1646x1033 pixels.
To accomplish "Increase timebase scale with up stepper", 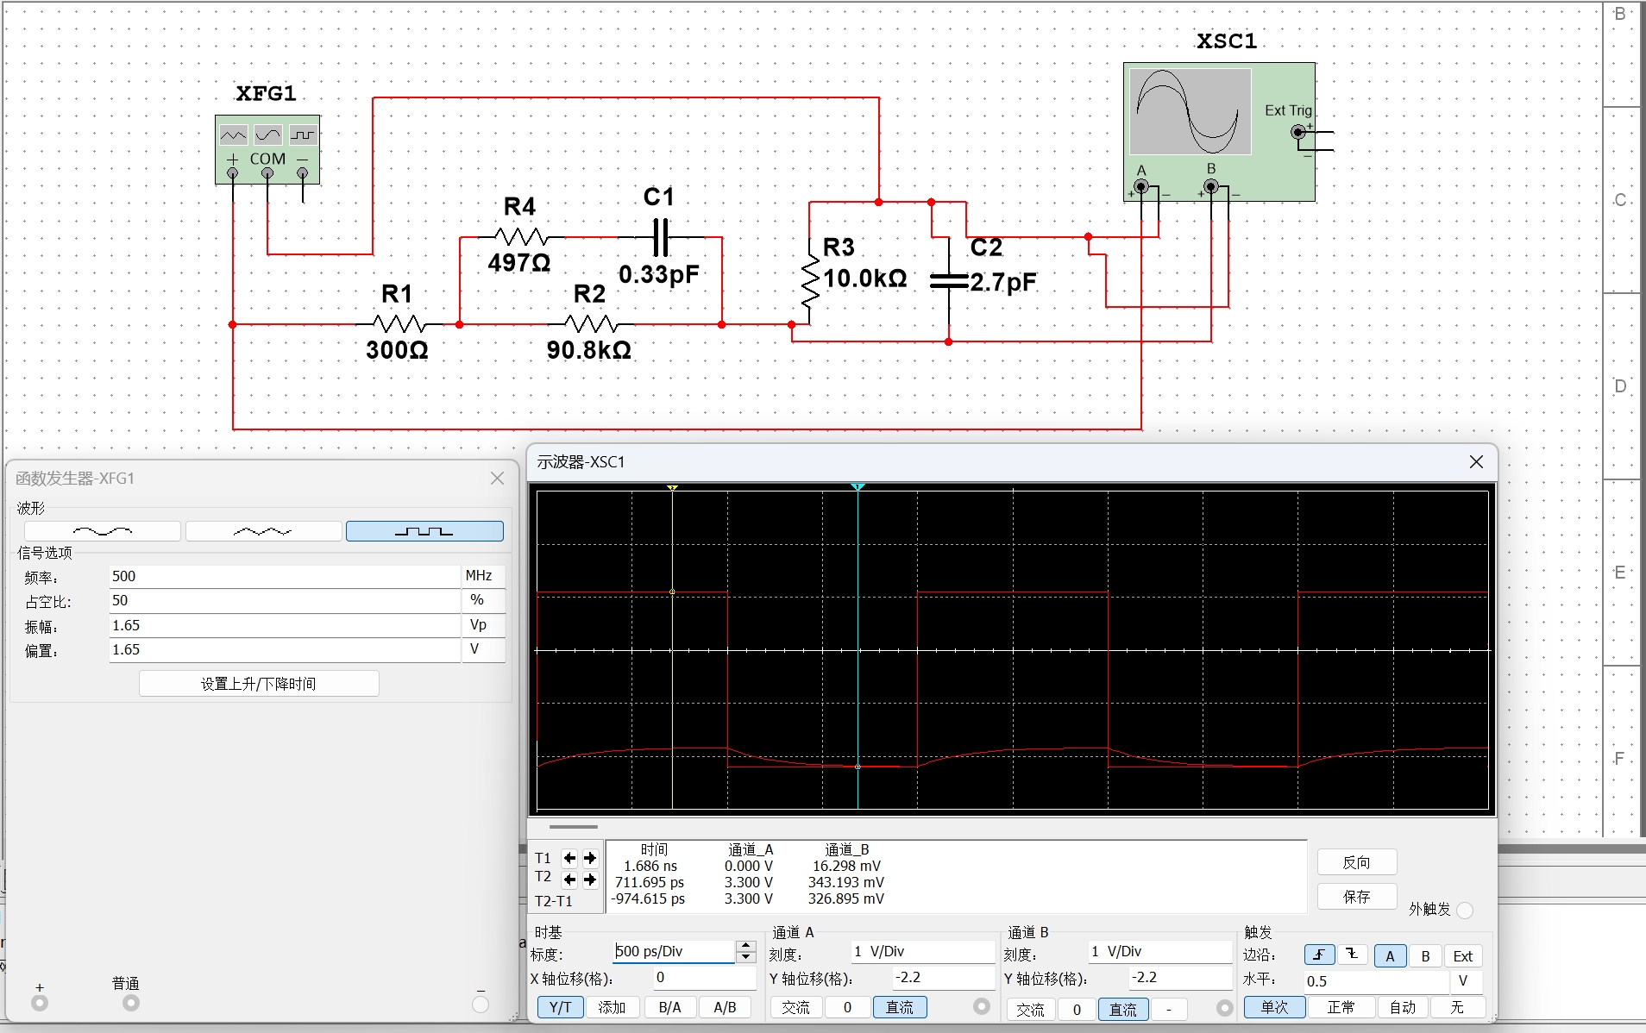I will [x=746, y=946].
